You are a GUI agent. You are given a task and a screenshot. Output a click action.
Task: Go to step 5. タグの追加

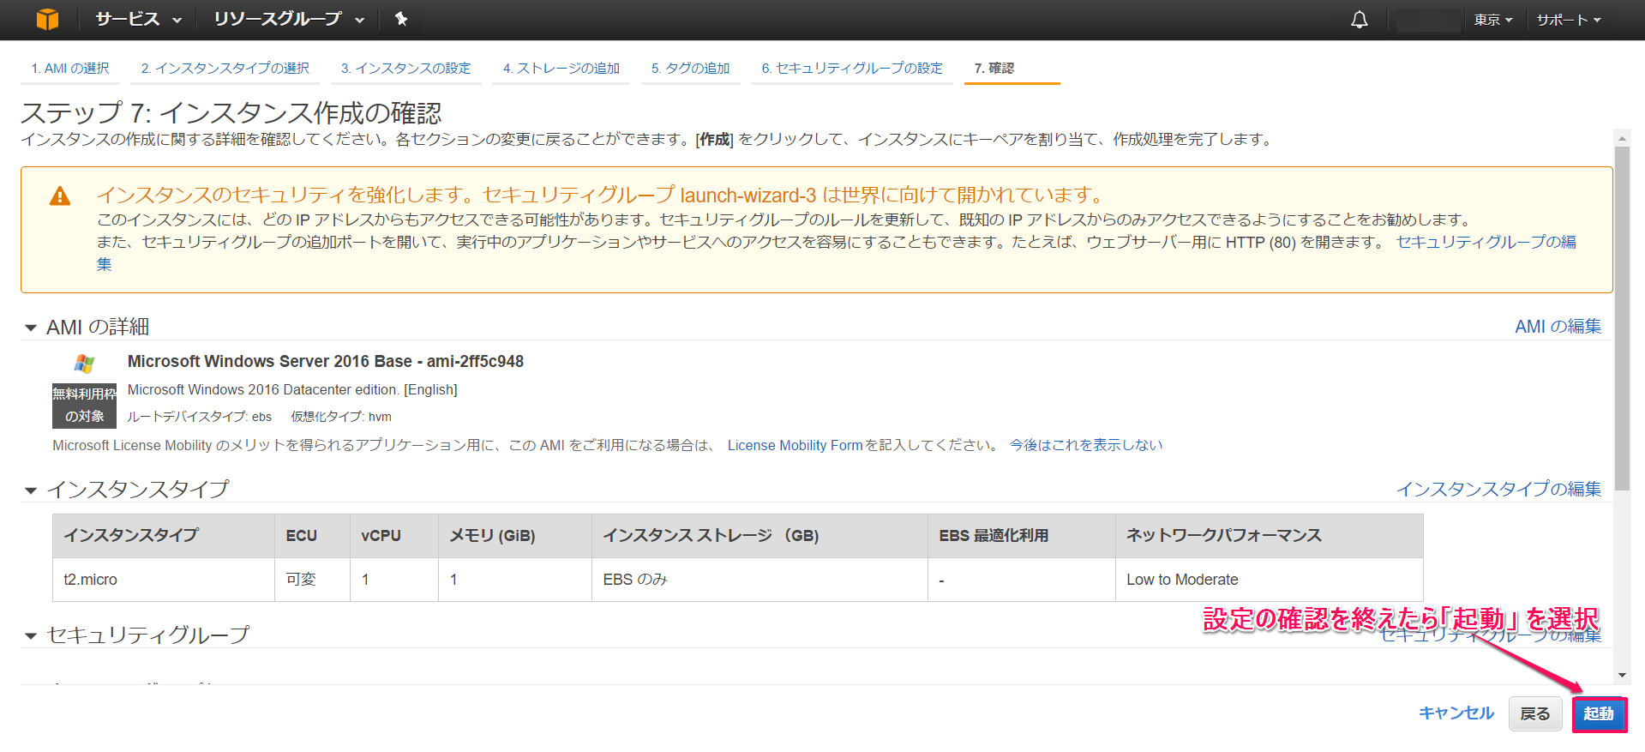click(690, 68)
